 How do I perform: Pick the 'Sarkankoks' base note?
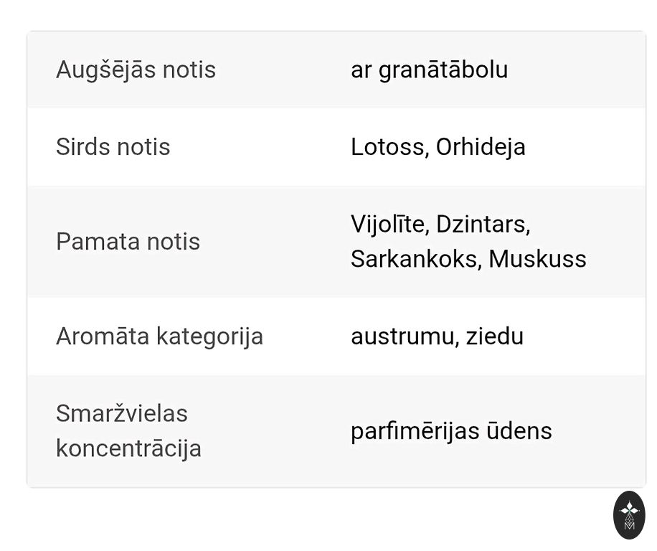tap(415, 258)
